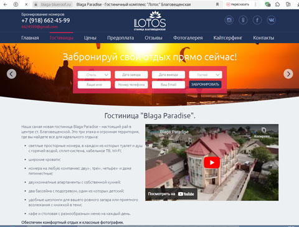299x227 pixels.
Task: Click the Номер телефона input field
Action: 131,85
